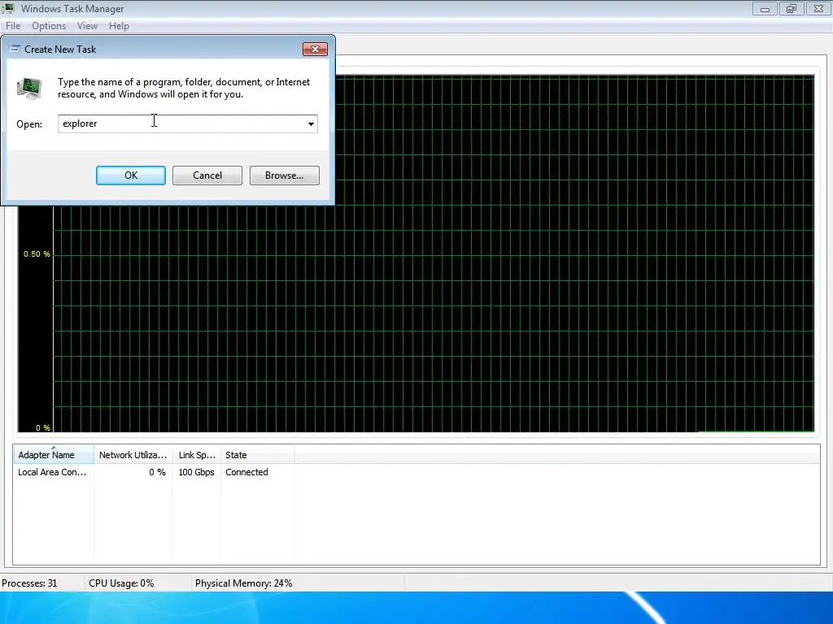Click the 0 % network utilization cell

(157, 472)
